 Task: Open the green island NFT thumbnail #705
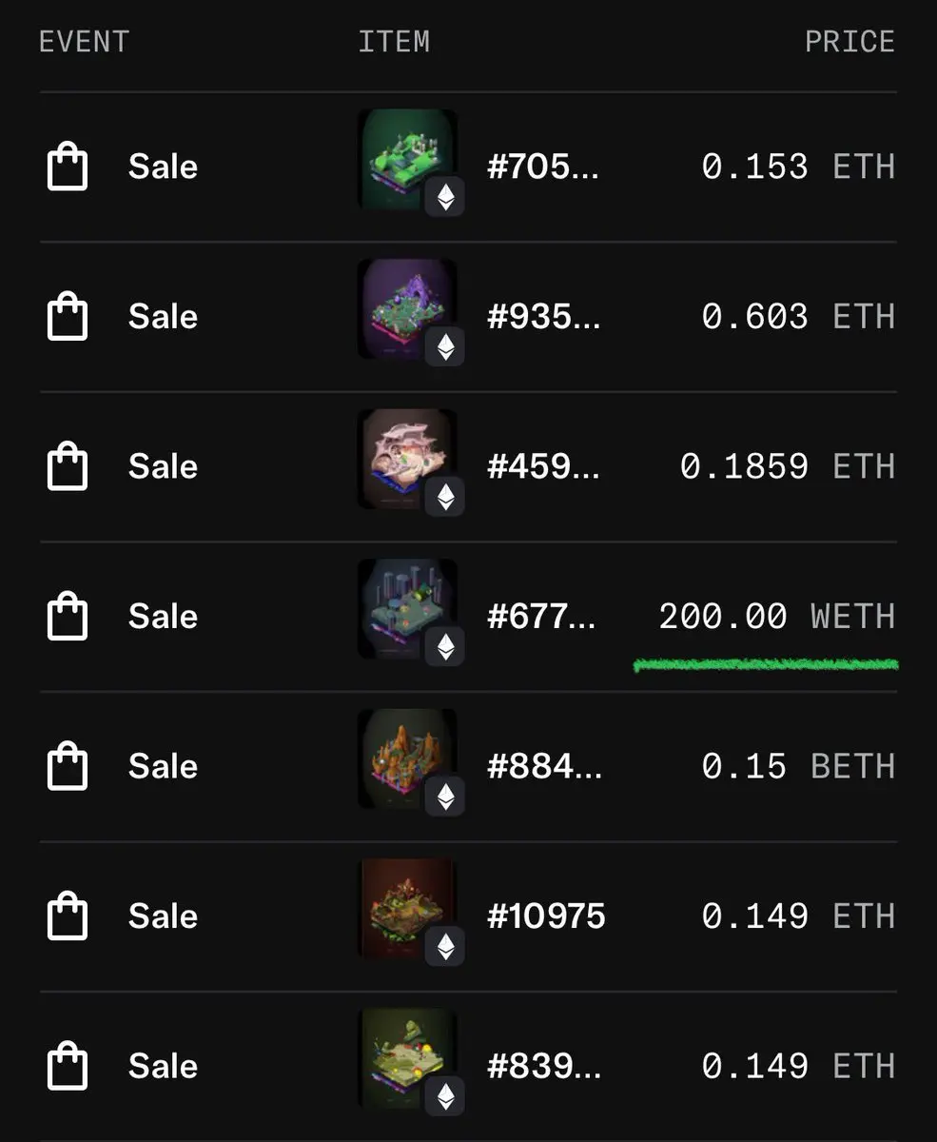click(x=407, y=159)
